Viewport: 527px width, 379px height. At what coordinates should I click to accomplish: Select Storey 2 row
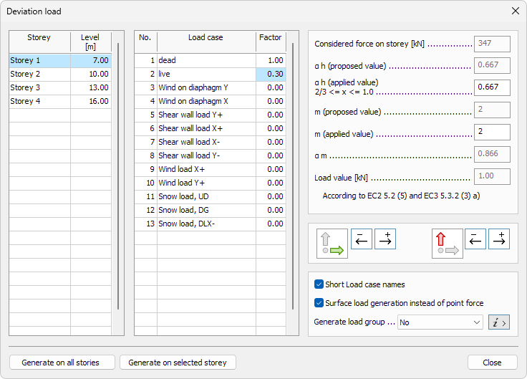[60, 74]
